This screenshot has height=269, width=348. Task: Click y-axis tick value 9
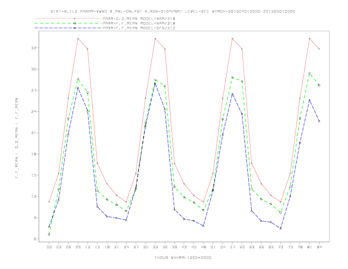(35, 218)
